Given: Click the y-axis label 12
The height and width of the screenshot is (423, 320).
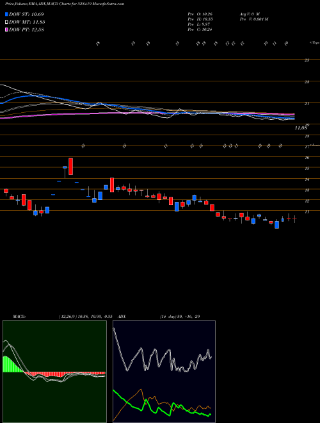Looking at the screenshot, I should [307, 201].
